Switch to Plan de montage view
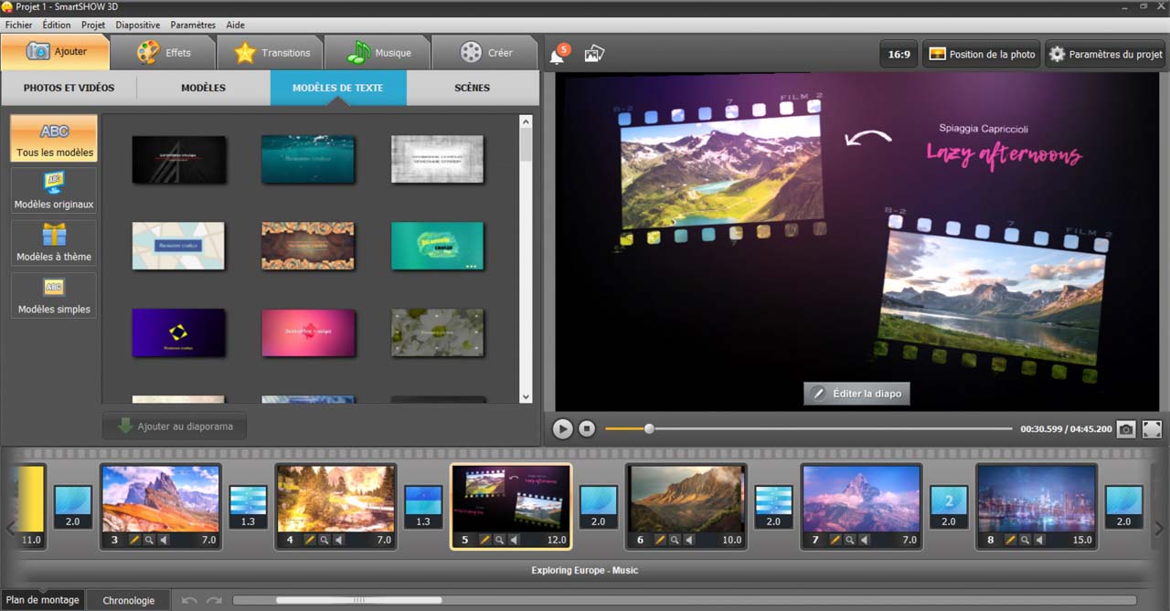Image resolution: width=1170 pixels, height=611 pixels. pos(42,600)
